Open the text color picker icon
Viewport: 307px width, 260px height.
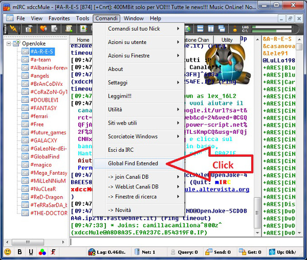[42, 252]
